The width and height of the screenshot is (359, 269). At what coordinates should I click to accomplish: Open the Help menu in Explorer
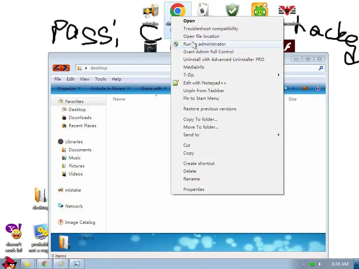point(116,79)
